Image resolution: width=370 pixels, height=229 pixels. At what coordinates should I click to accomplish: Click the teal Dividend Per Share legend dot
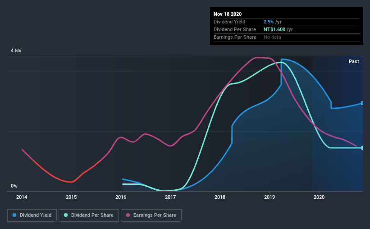pyautogui.click(x=66, y=215)
